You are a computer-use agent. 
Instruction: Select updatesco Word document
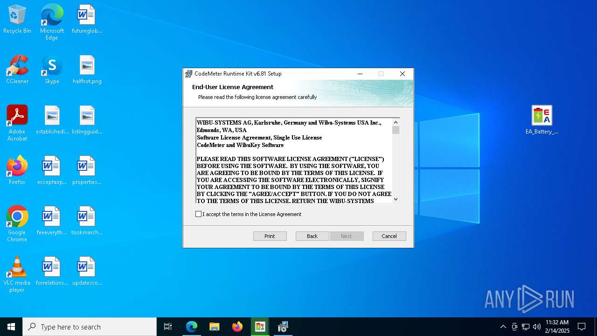tap(87, 272)
